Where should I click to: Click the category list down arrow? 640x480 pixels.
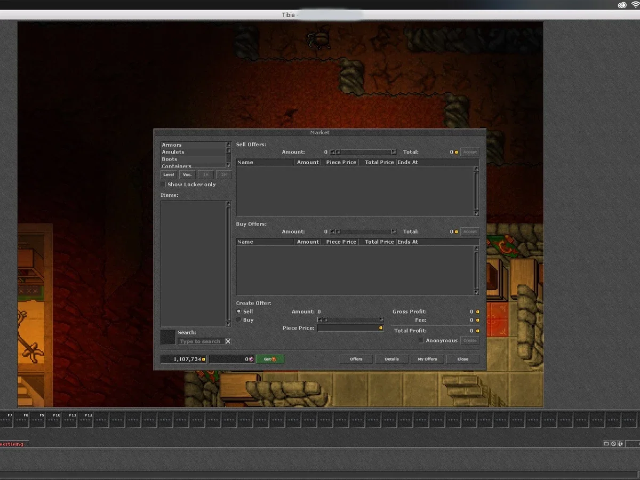pyautogui.click(x=228, y=165)
